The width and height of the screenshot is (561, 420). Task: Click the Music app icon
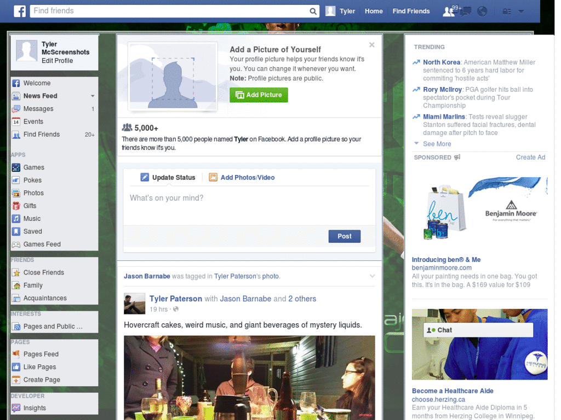tap(16, 219)
